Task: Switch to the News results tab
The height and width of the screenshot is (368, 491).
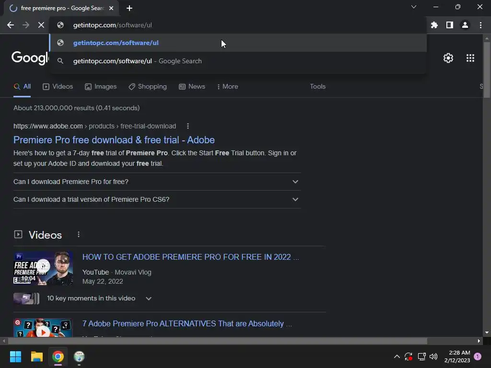Action: [192, 87]
